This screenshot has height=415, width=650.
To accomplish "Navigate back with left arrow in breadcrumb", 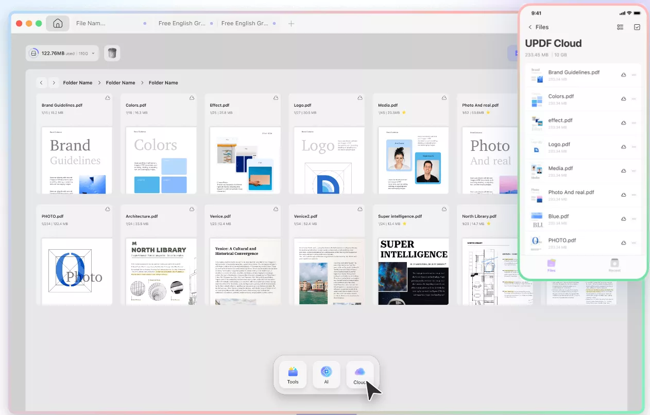I will pyautogui.click(x=42, y=83).
